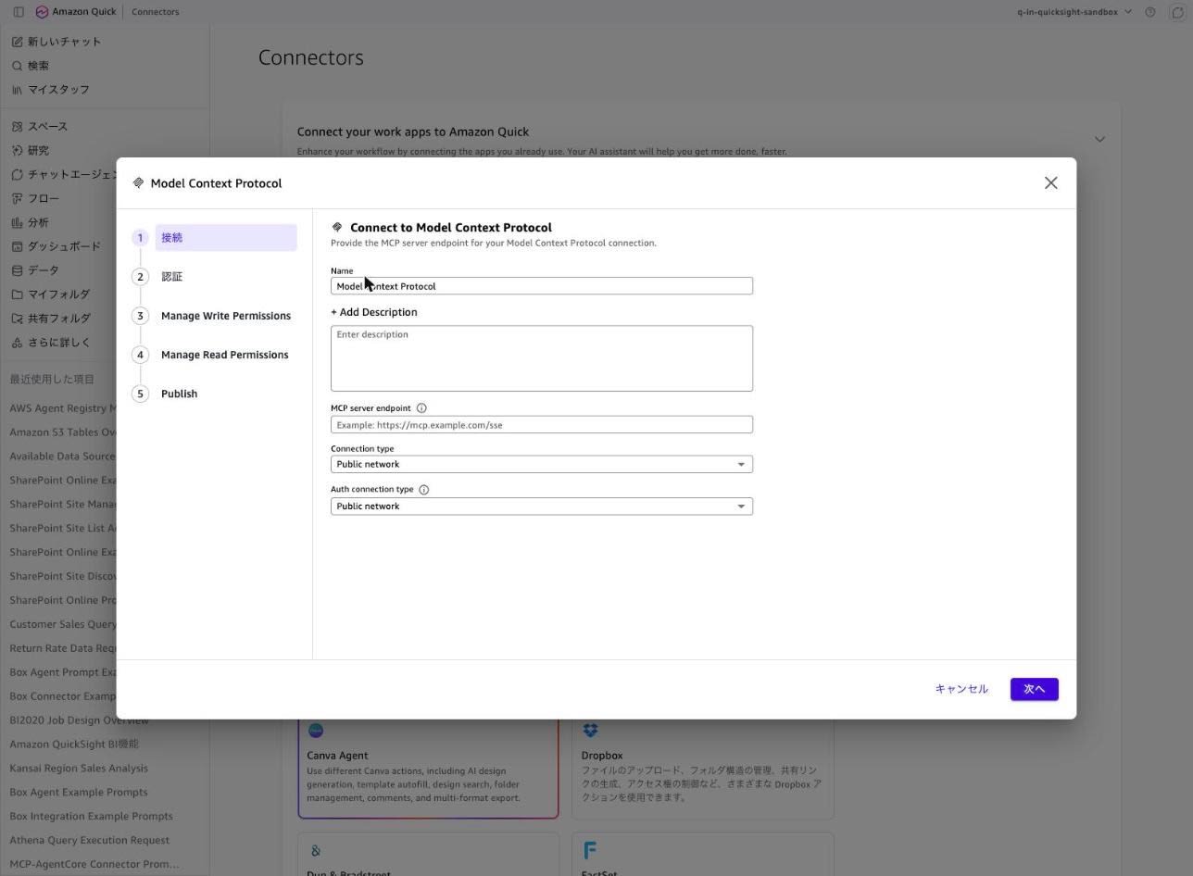Image resolution: width=1193 pixels, height=876 pixels.
Task: Open the 検索 search link
Action: click(38, 66)
